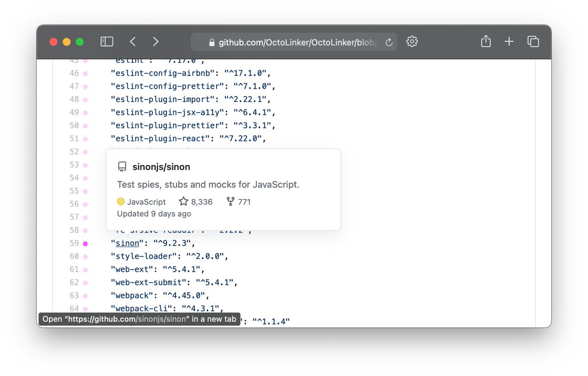This screenshot has width=588, height=376.
Task: Click version "^9.2.3" next to sinon
Action: click(x=172, y=243)
